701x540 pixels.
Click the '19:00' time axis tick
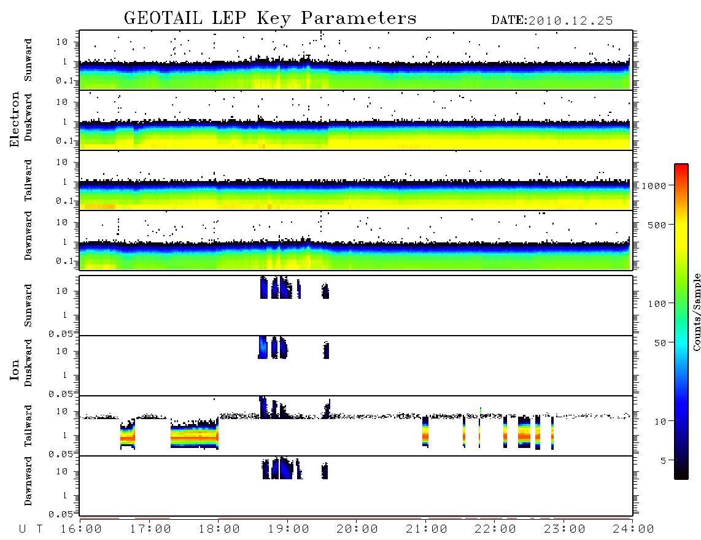289,529
